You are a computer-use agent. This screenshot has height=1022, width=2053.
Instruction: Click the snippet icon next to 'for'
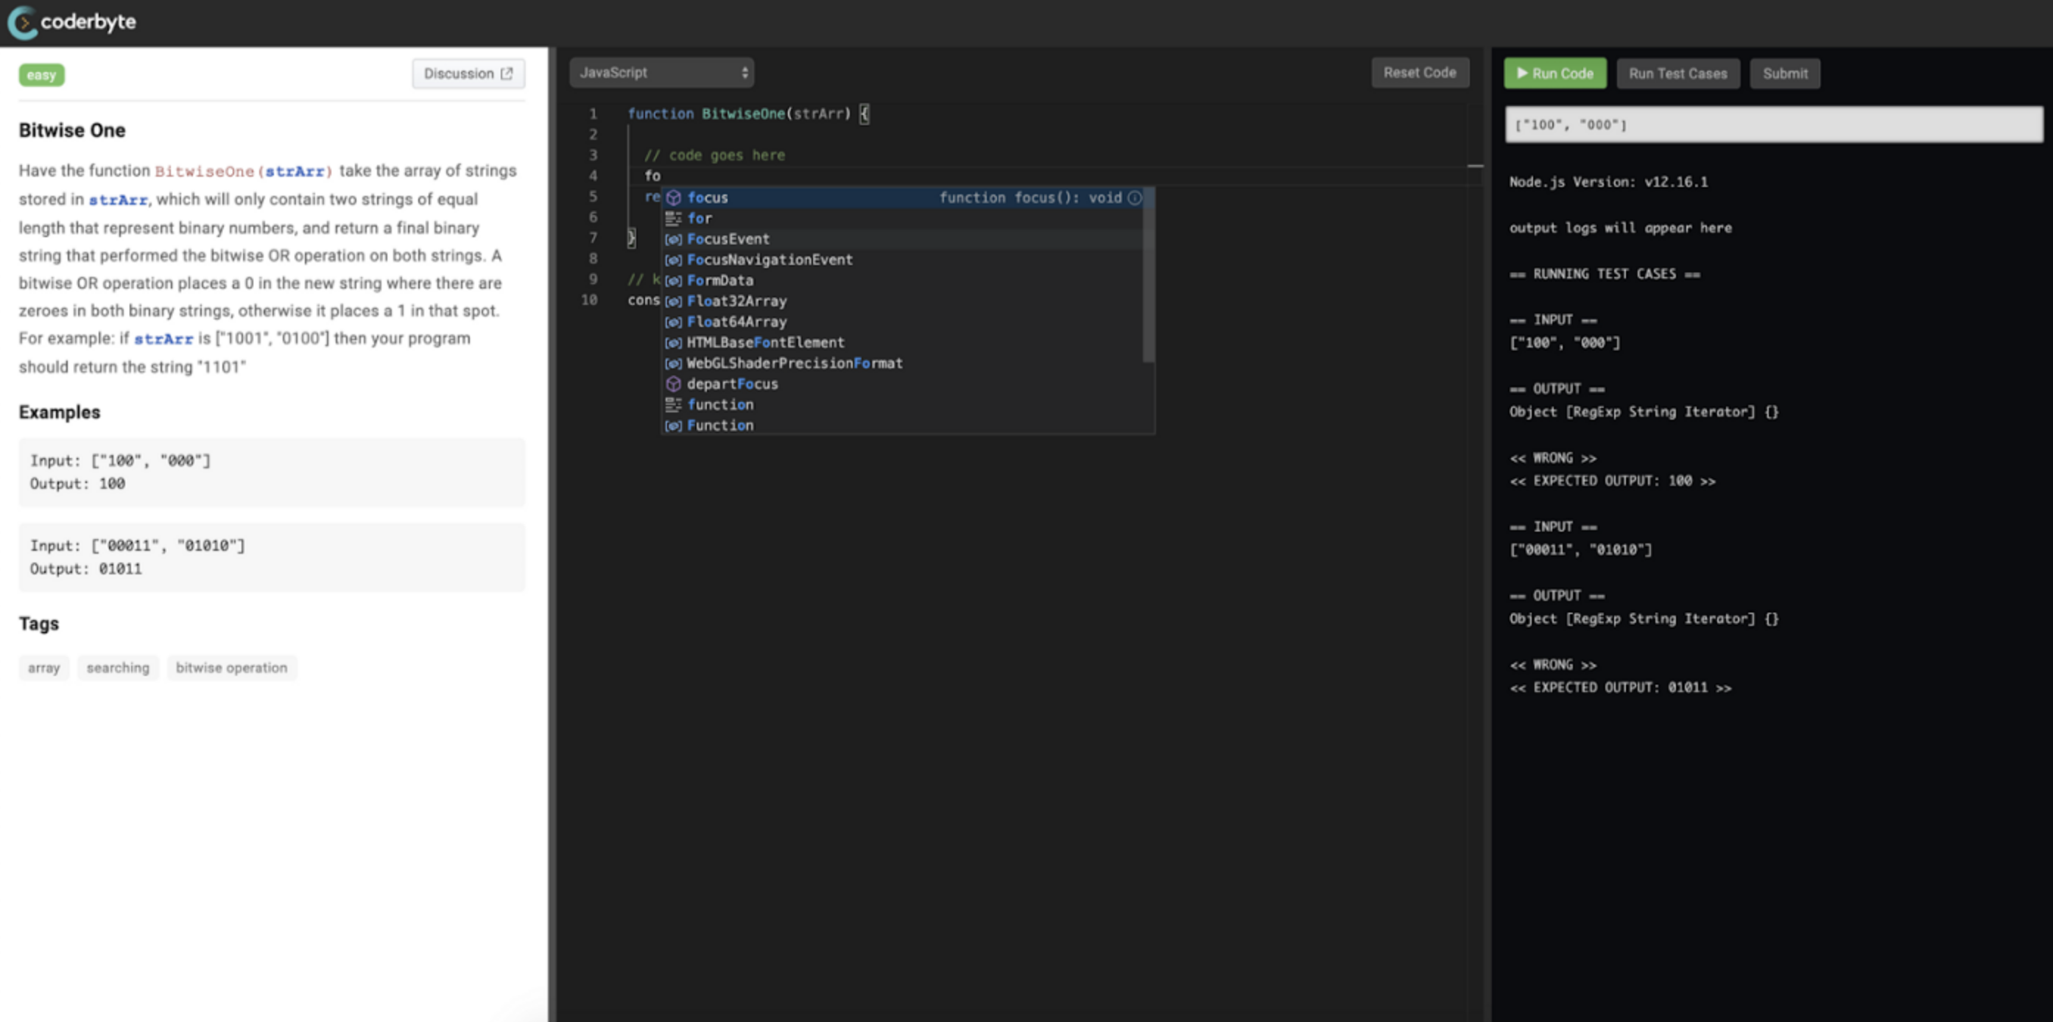pyautogui.click(x=674, y=219)
